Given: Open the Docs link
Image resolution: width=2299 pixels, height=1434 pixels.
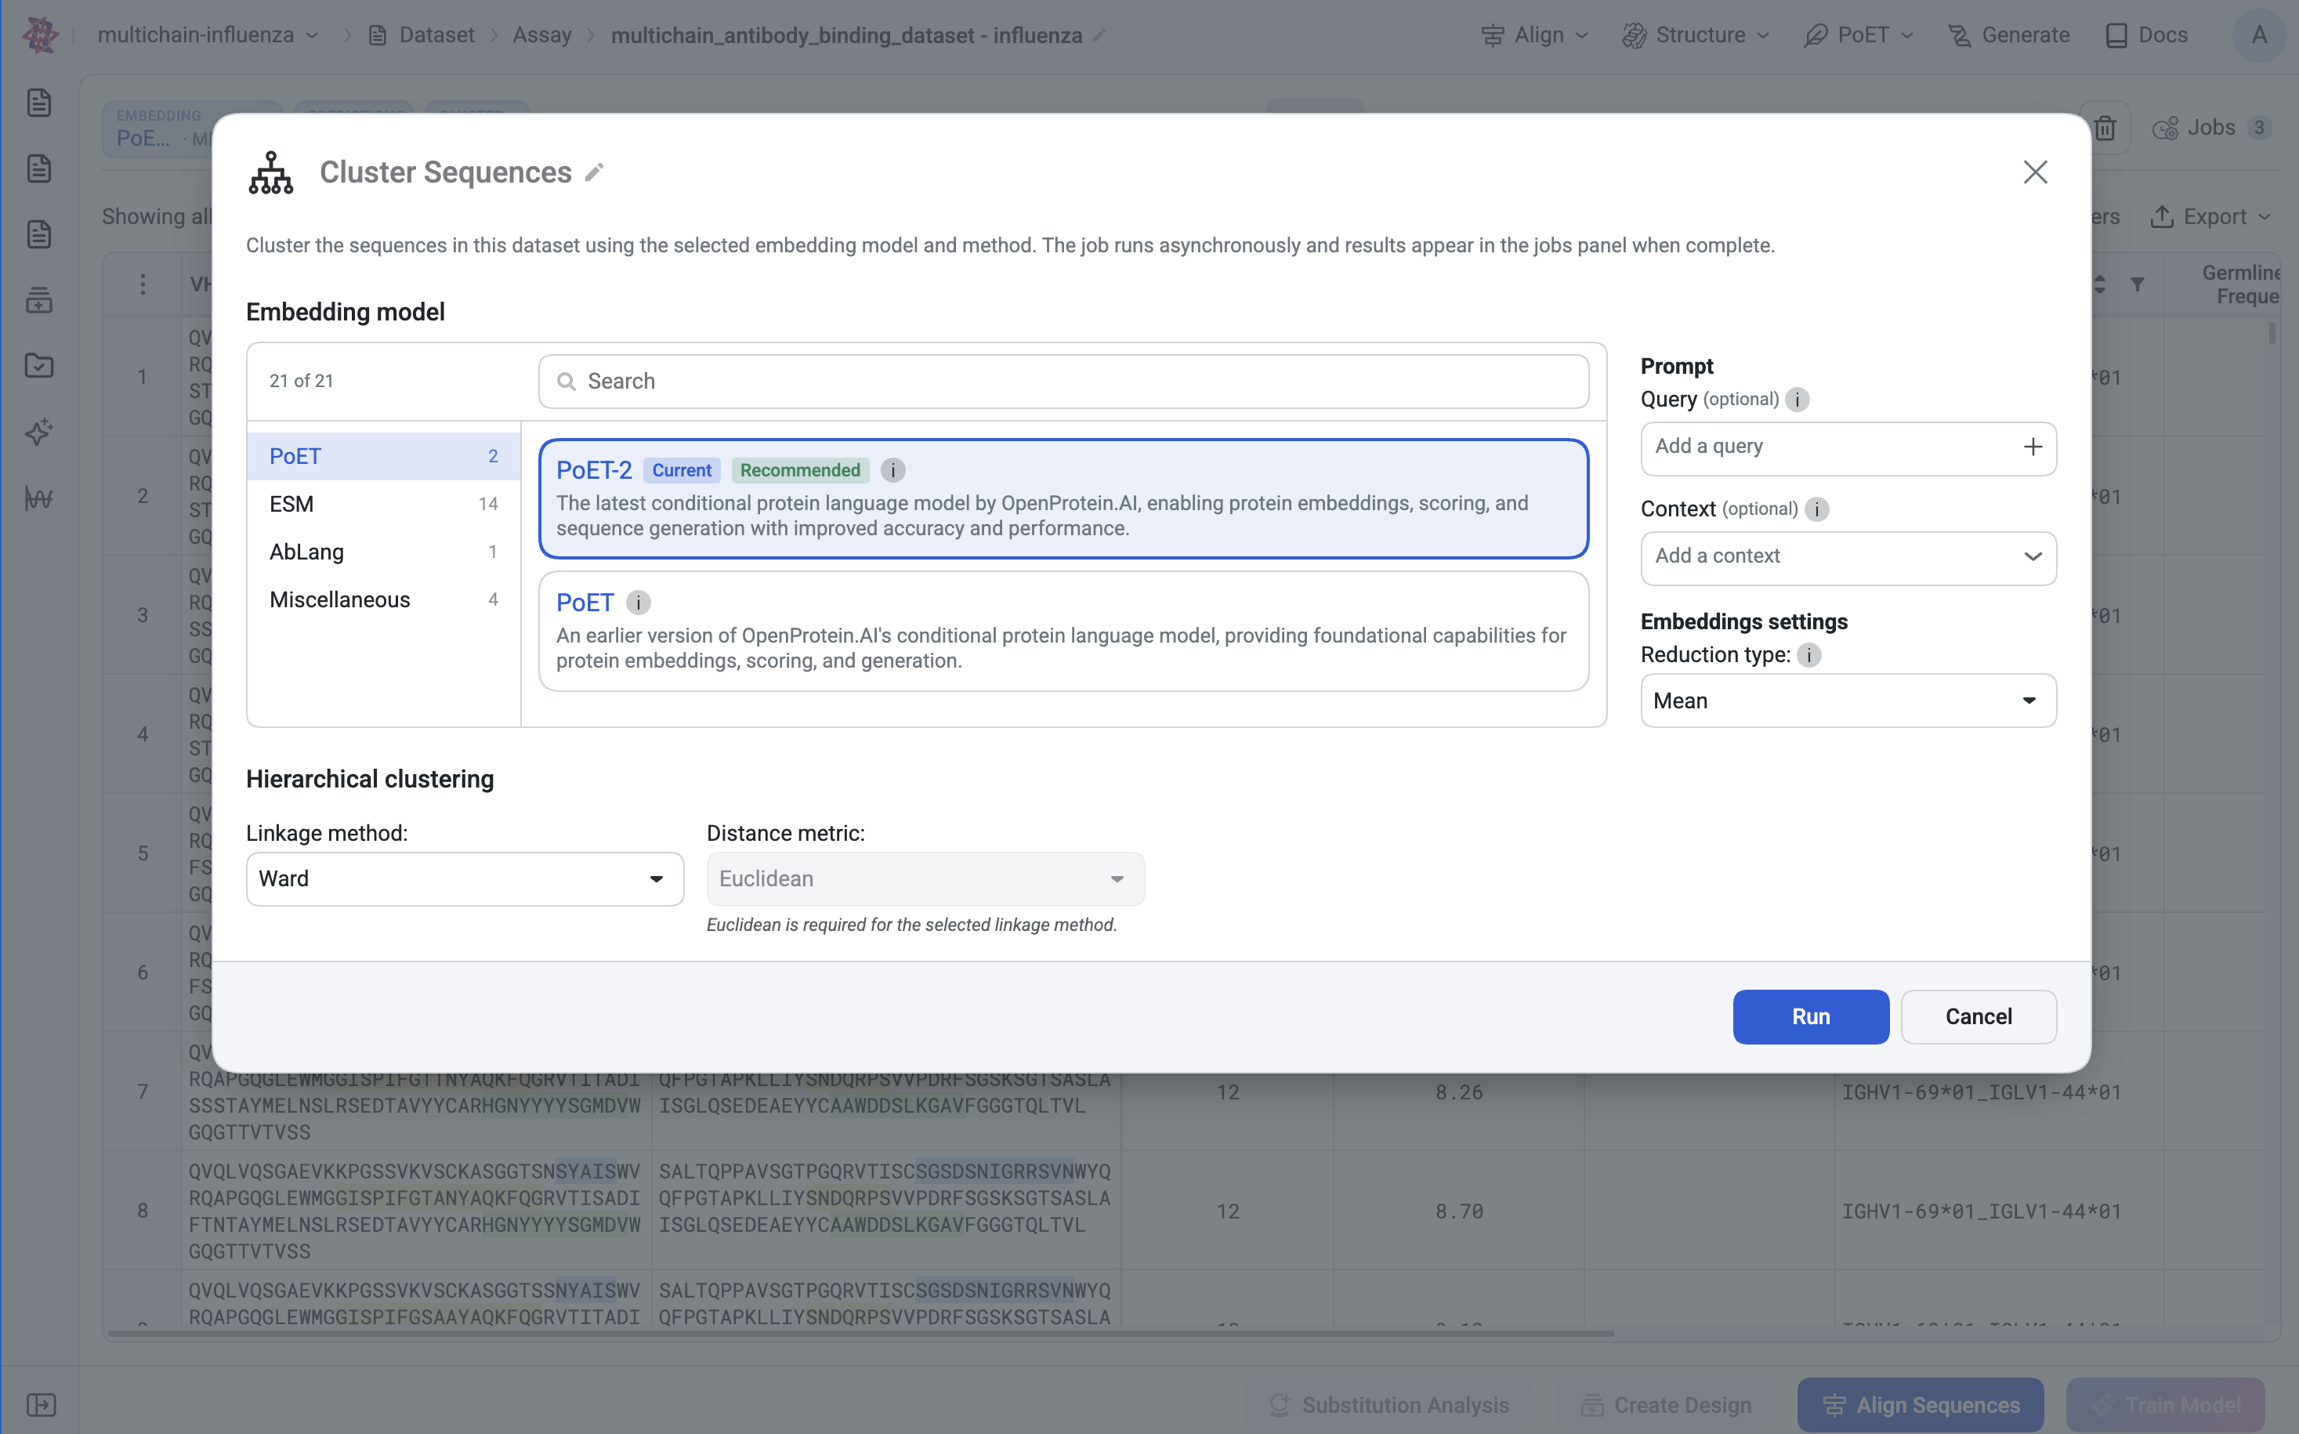Looking at the screenshot, I should pos(2145,35).
